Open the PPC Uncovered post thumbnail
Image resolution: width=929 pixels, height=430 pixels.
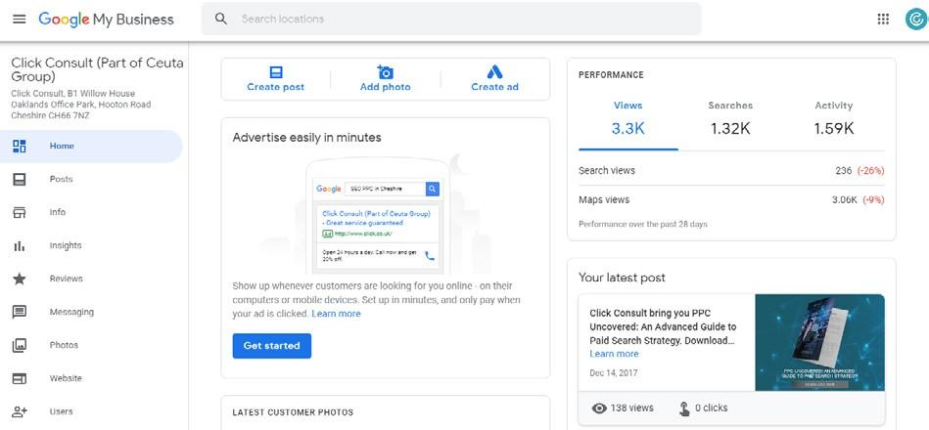pos(820,342)
